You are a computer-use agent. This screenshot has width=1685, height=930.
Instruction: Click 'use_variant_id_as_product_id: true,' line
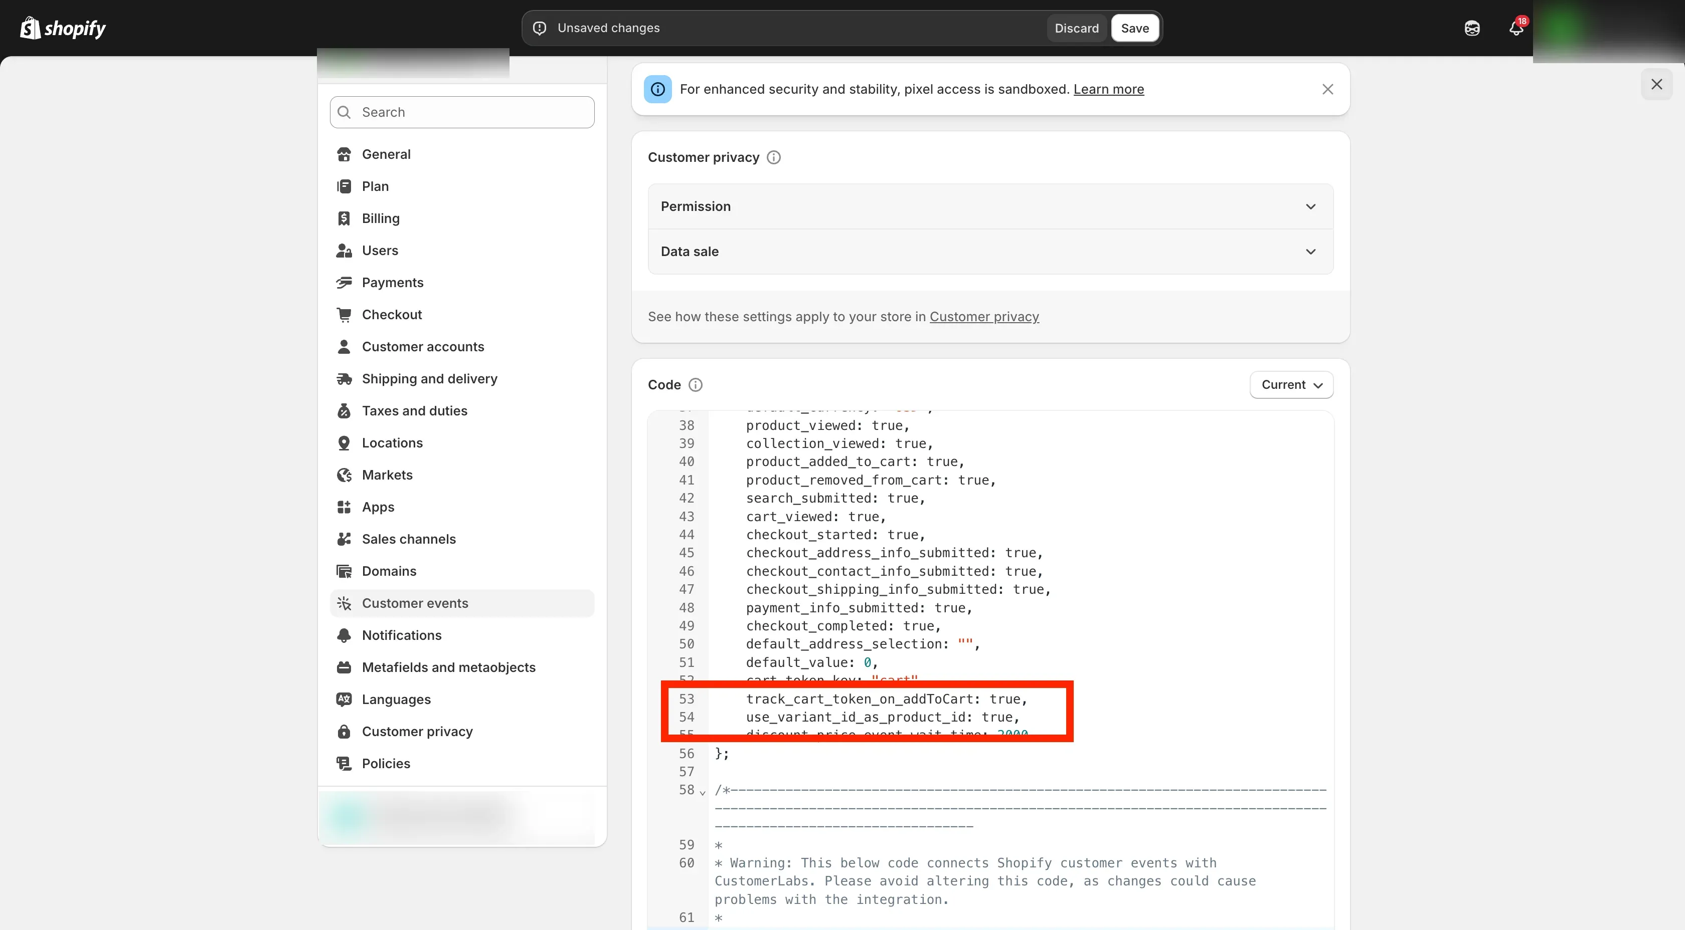click(883, 717)
